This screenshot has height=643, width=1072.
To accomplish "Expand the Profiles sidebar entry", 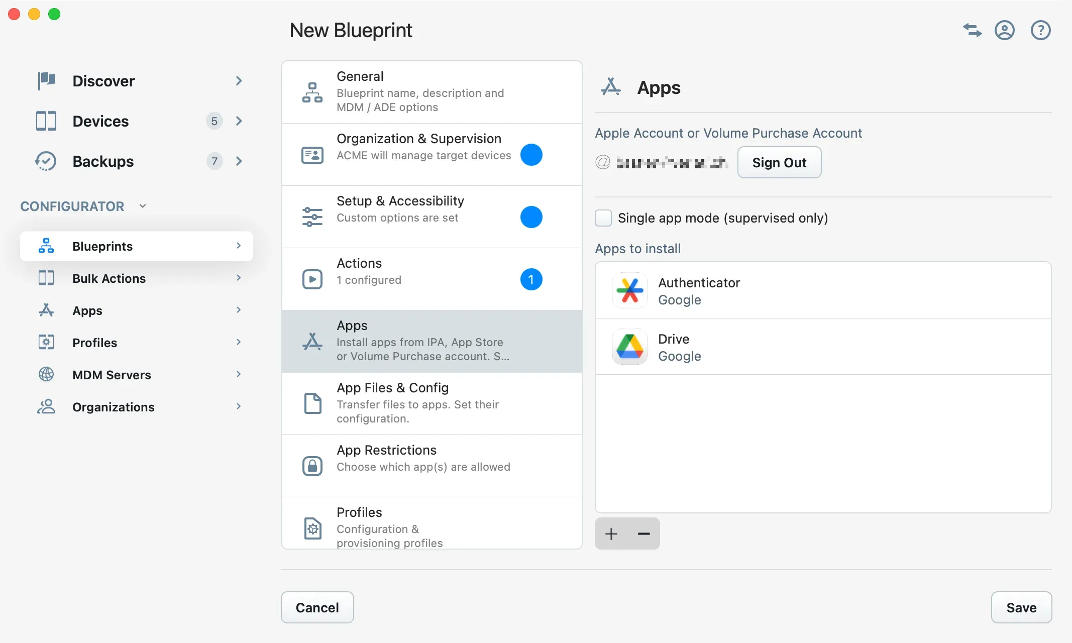I will 239,342.
